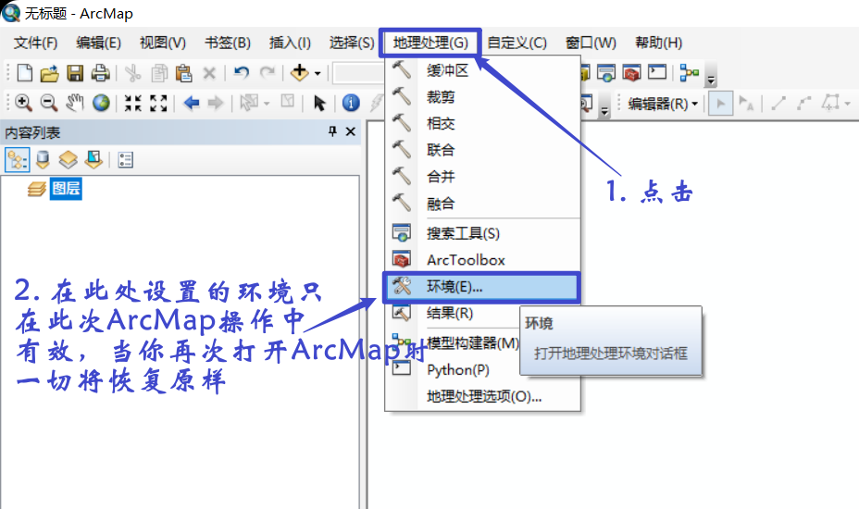The height and width of the screenshot is (509, 859).
Task: Click the Add Data plus icon
Action: coord(300,72)
